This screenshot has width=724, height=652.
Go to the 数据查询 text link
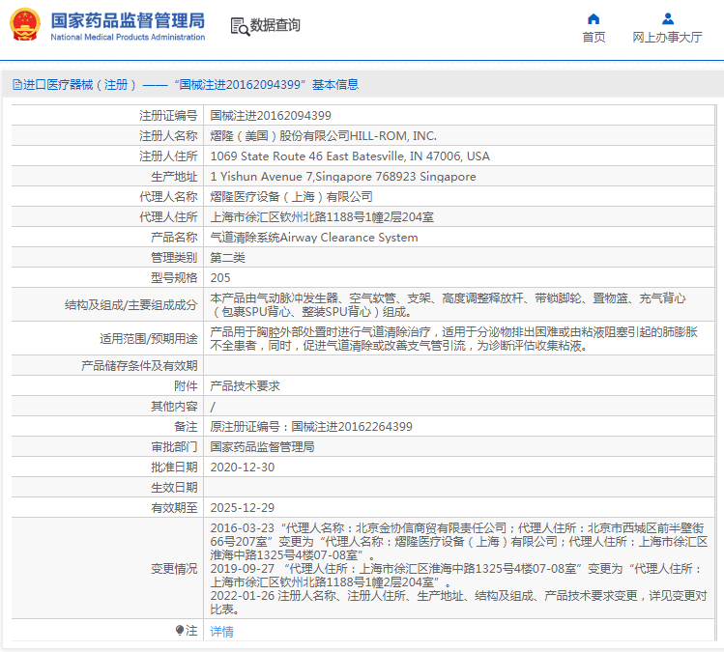(x=275, y=25)
